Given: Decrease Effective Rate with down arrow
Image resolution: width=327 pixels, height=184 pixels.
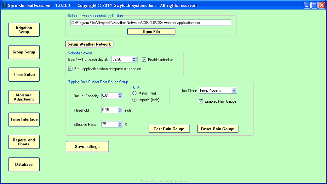Looking at the screenshot, I should 120,126.
